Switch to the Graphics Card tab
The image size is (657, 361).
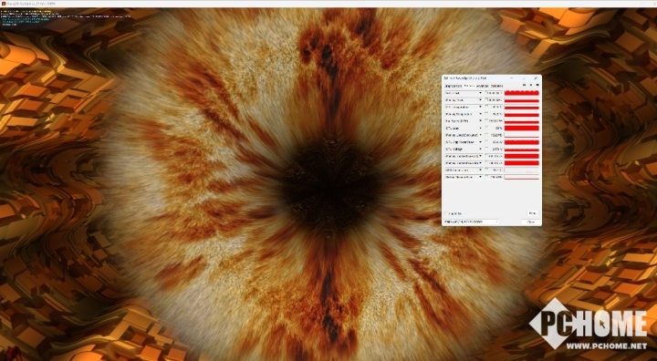pos(454,87)
